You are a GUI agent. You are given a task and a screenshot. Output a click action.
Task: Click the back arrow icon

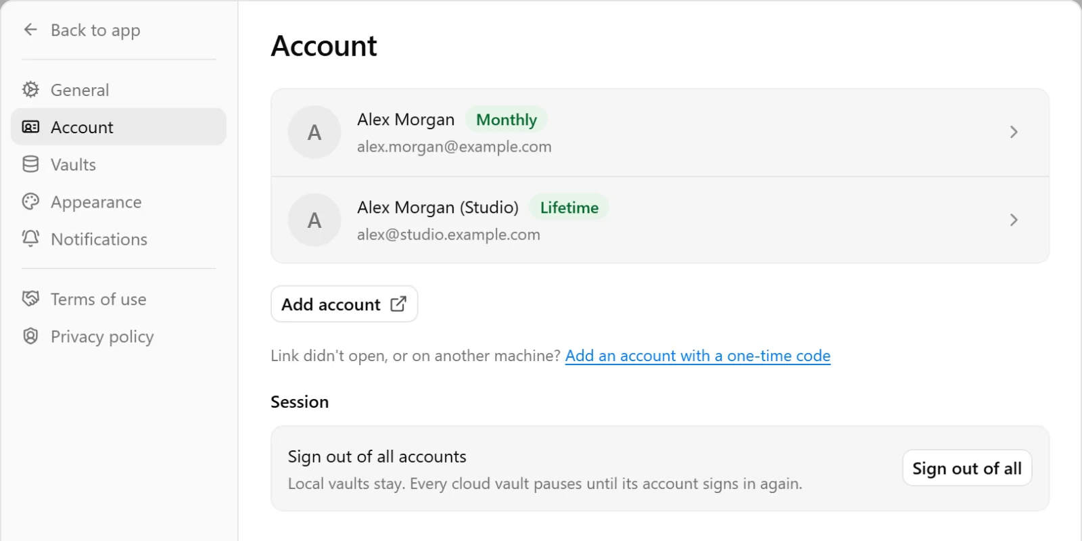tap(30, 30)
